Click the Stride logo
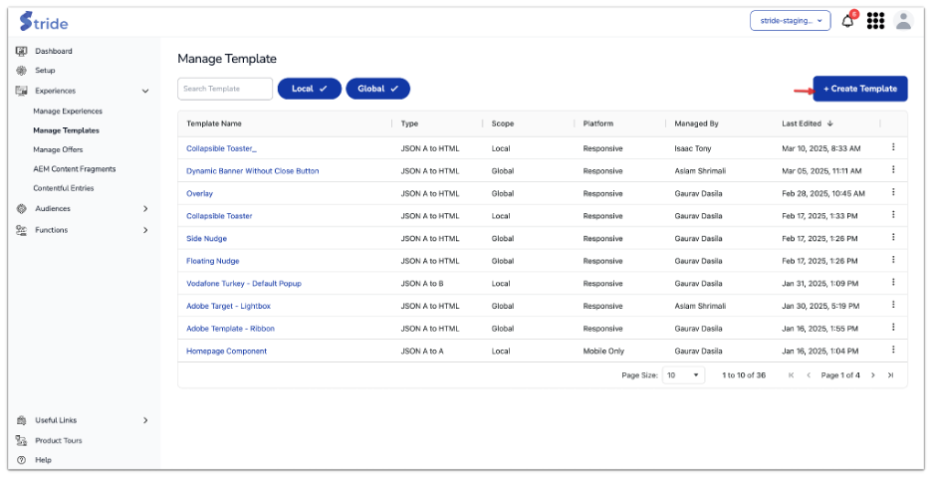This screenshot has height=478, width=932. pyautogui.click(x=44, y=21)
